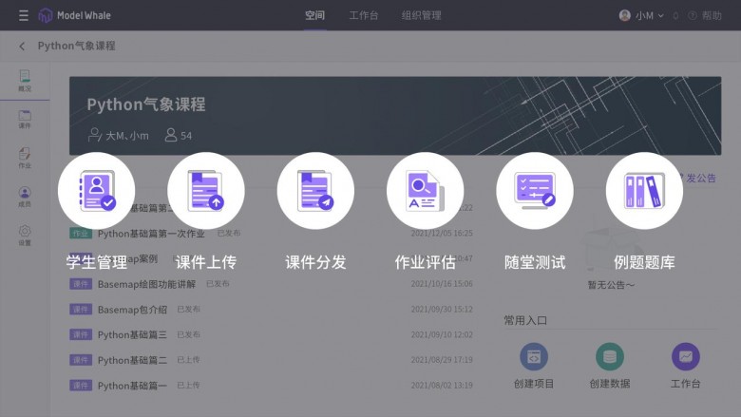Viewport: 741px width, 417px height.
Task: Click the date 2021/10/16 15:06
Action: click(x=442, y=284)
